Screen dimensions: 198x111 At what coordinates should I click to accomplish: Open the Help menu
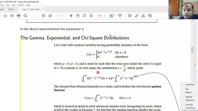coord(28,5)
